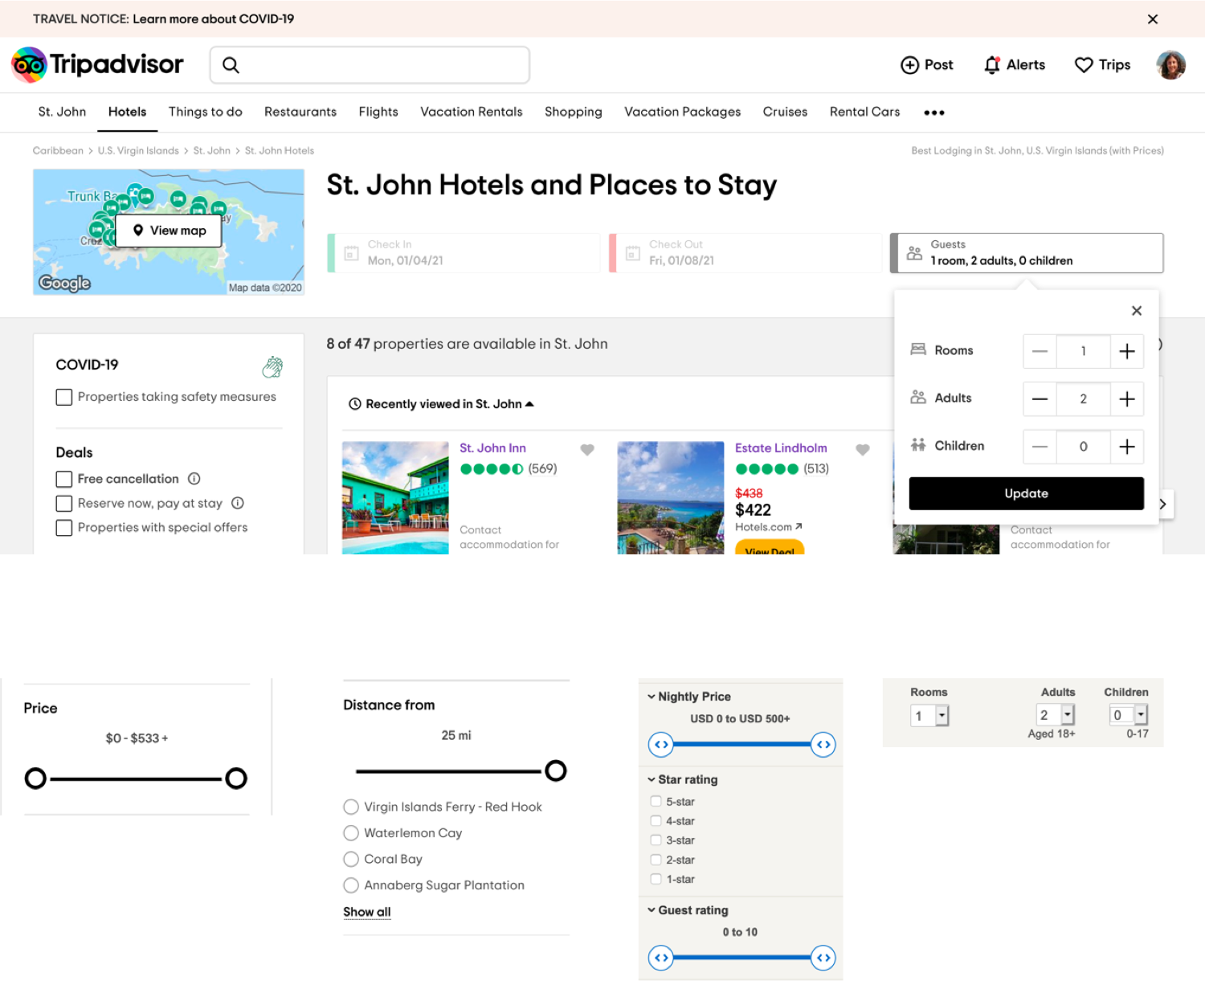The width and height of the screenshot is (1205, 981).
Task: Open Trips heart icon
Action: tap(1084, 65)
